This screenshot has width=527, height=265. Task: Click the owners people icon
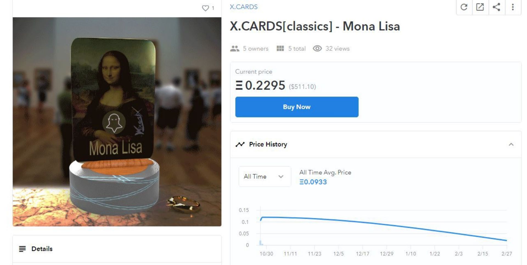235,49
